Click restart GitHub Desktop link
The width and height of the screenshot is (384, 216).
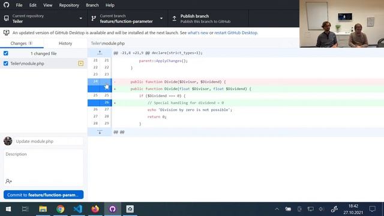(236, 32)
